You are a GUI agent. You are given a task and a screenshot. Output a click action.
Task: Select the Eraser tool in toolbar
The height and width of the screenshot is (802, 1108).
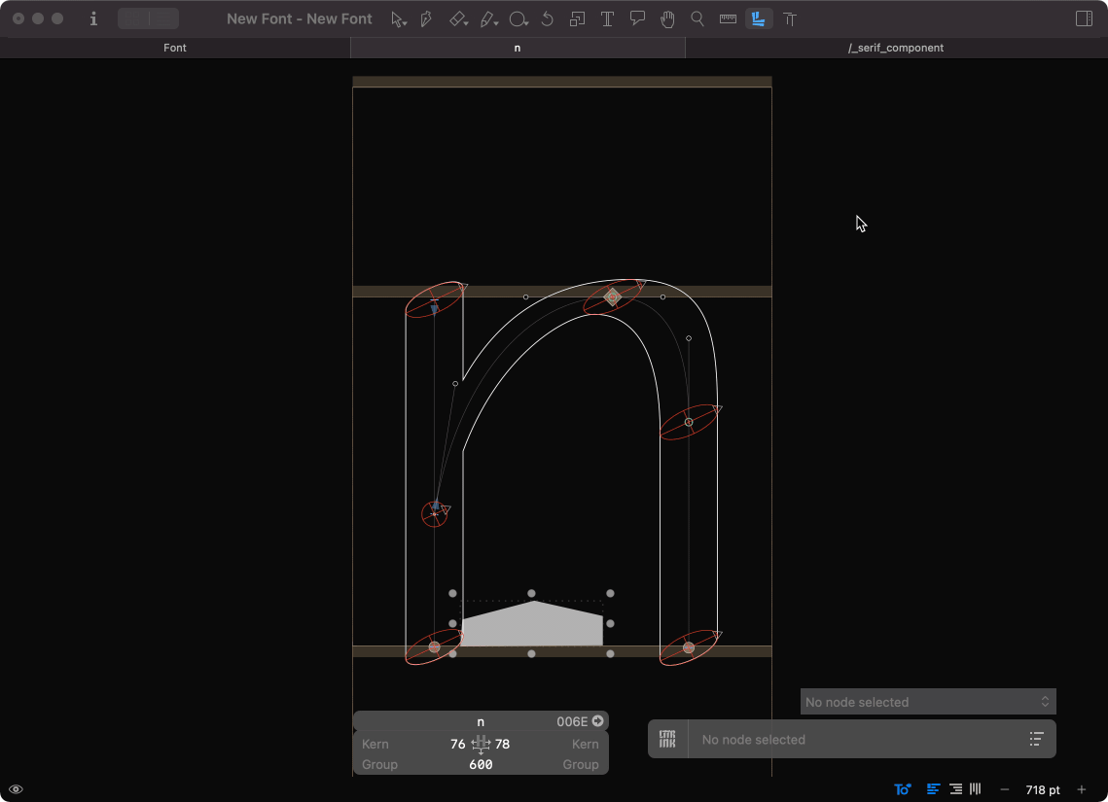457,18
